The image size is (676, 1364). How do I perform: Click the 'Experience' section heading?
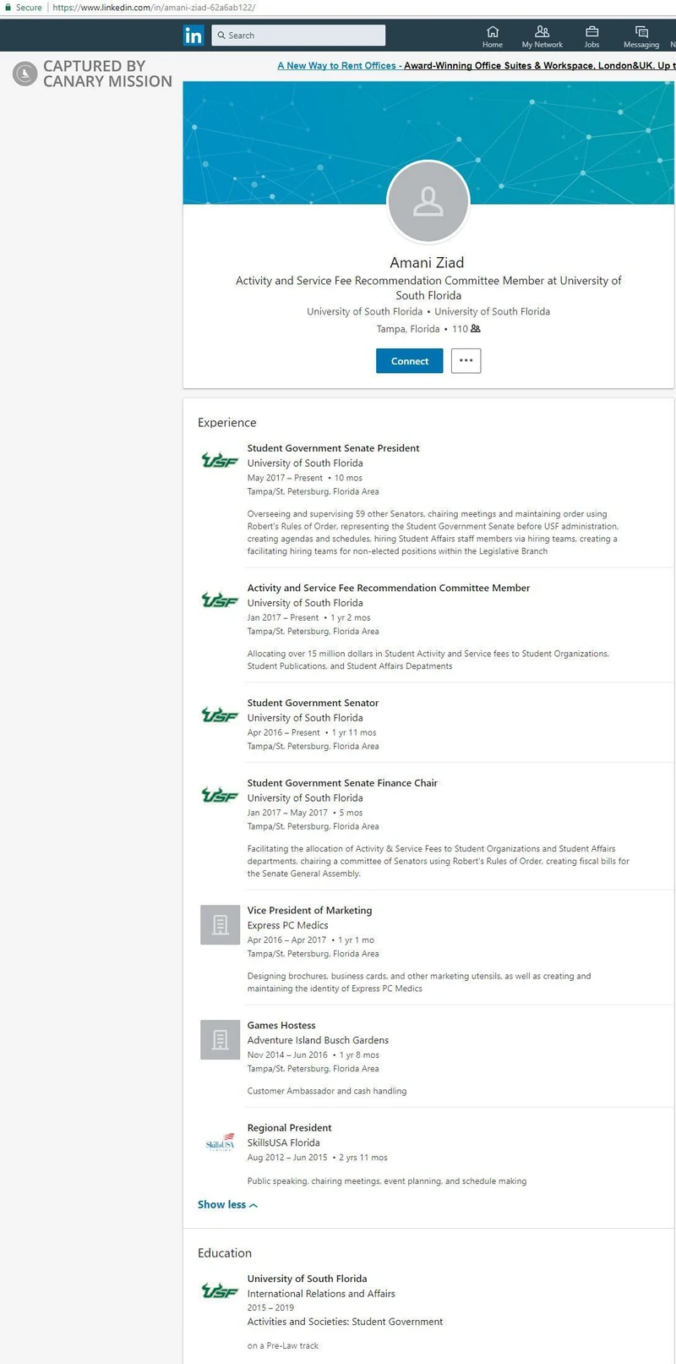(226, 423)
